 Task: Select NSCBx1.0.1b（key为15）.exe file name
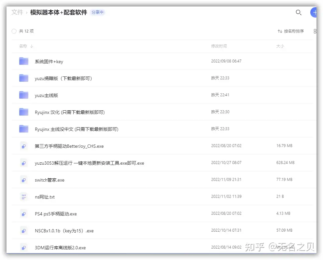click(x=64, y=231)
